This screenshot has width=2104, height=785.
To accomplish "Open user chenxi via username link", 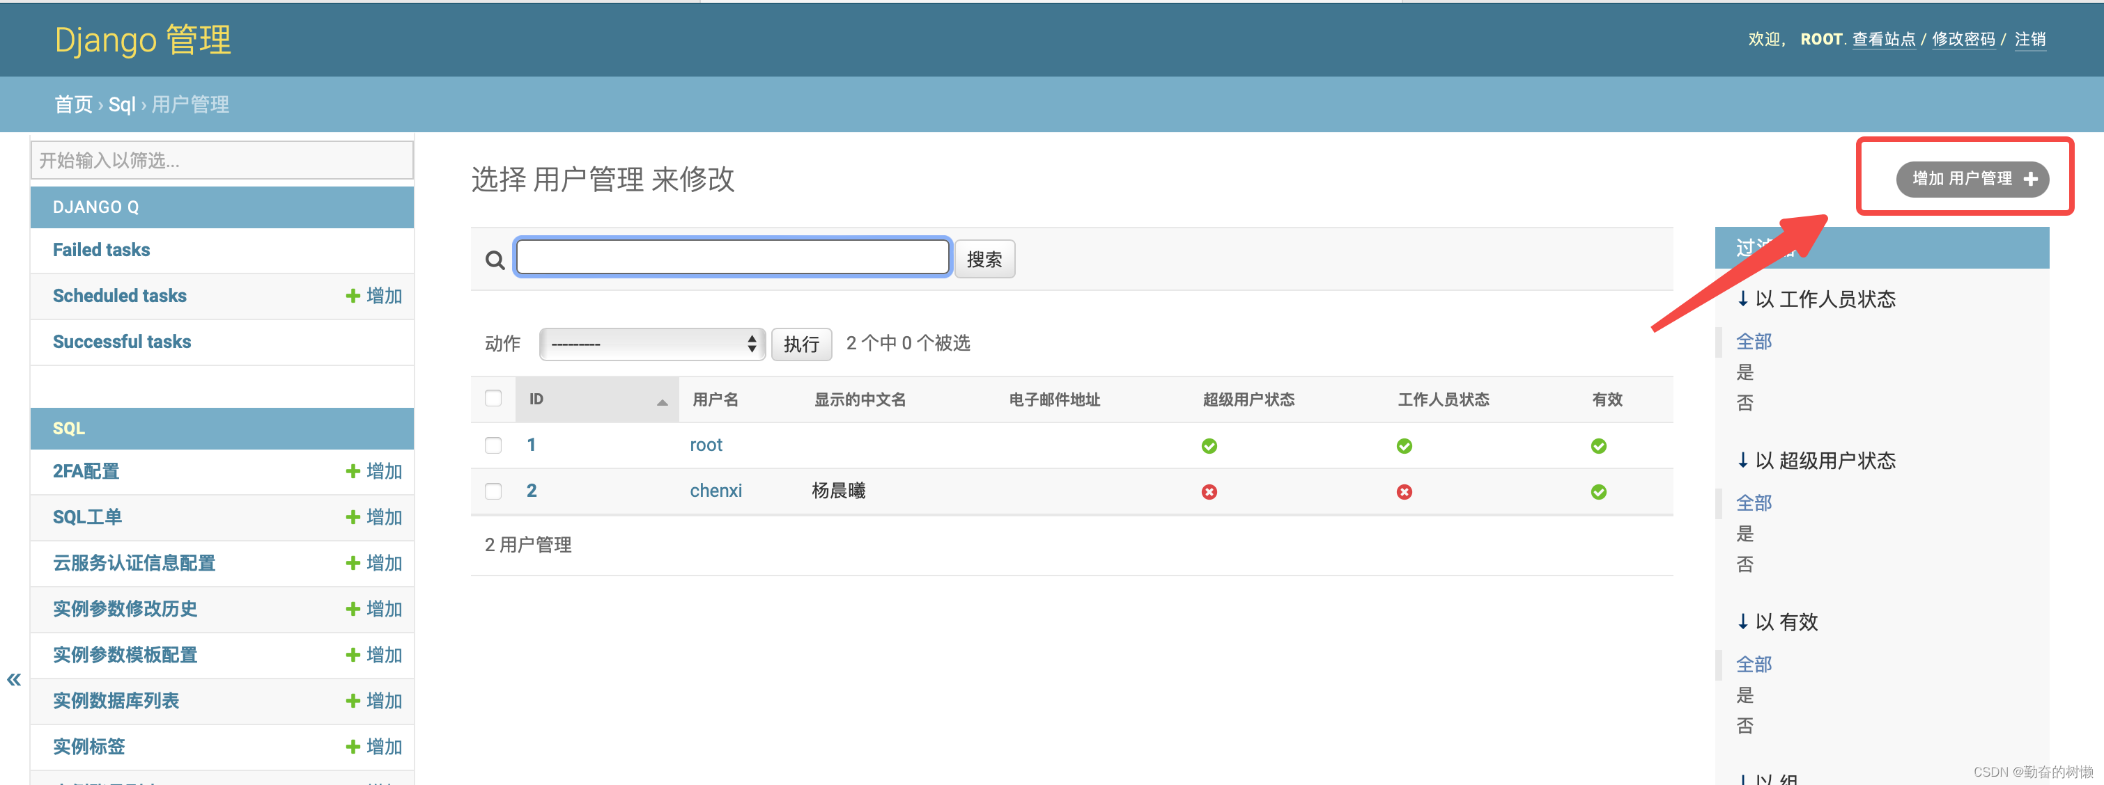I will click(x=715, y=491).
